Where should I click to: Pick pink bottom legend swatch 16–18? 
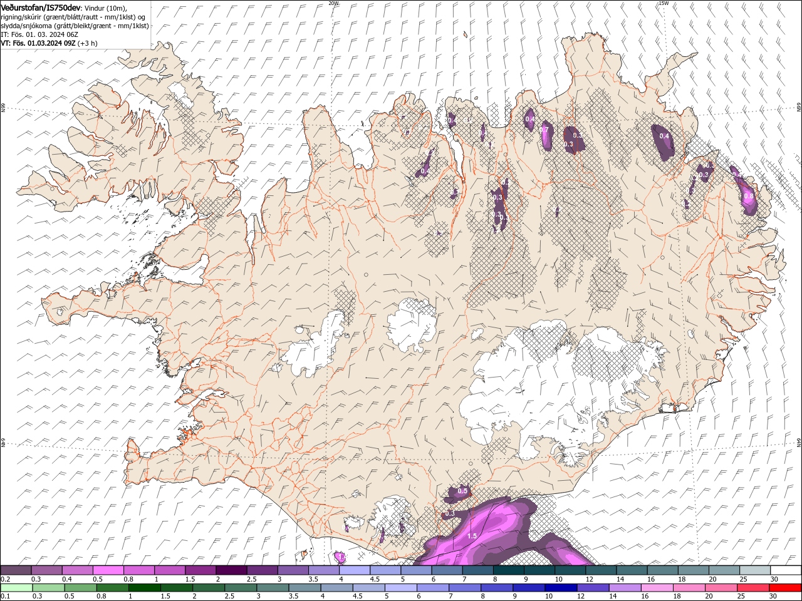coord(657,588)
